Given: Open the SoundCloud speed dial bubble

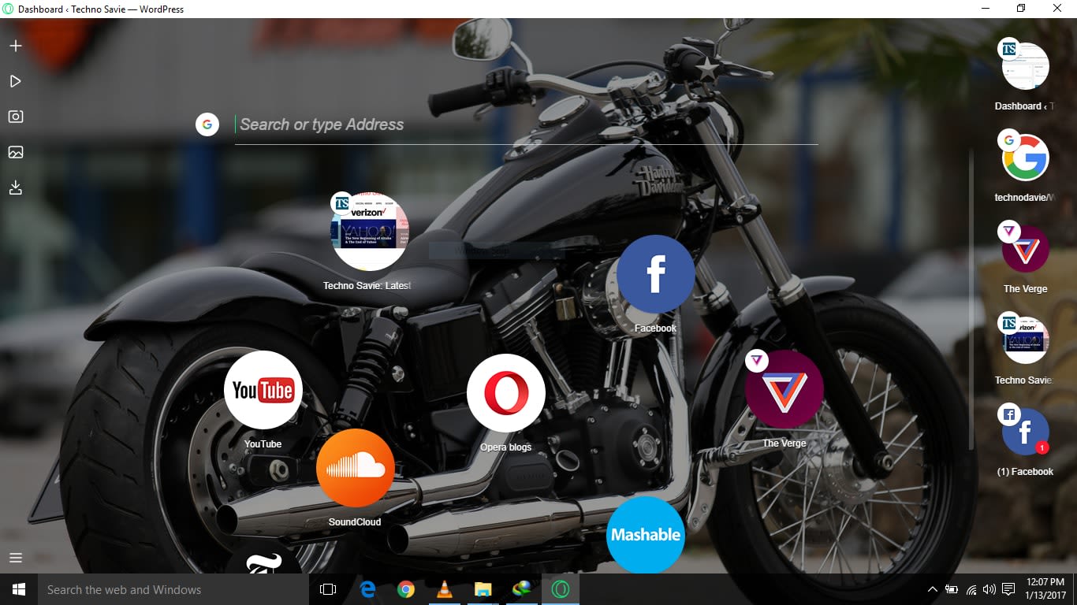Looking at the screenshot, I should 356,468.
